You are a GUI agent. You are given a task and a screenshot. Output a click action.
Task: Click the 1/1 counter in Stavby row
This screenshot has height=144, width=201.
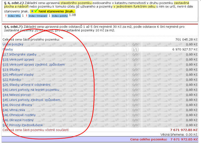[135, 49]
